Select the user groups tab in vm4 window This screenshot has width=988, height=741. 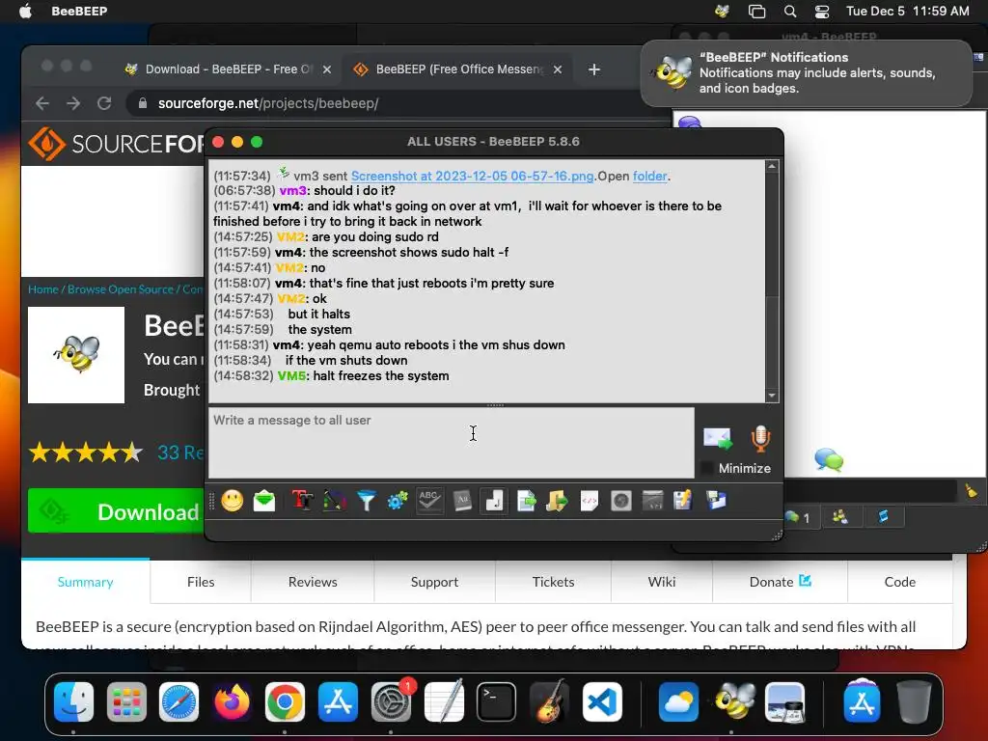[x=840, y=517]
